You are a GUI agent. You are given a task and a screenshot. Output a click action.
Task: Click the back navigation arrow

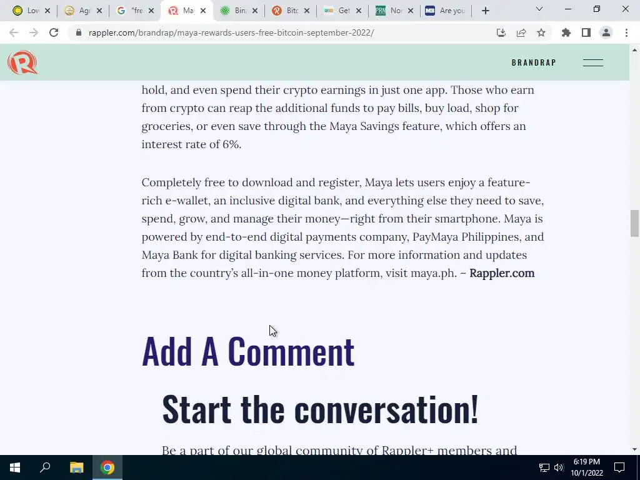click(14, 32)
